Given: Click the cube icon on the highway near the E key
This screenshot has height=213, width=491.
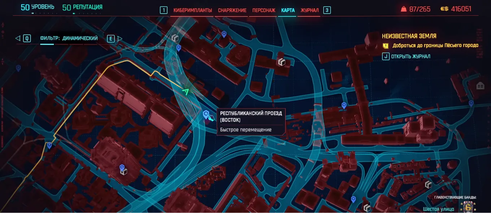Looking at the screenshot, I should (175, 38).
